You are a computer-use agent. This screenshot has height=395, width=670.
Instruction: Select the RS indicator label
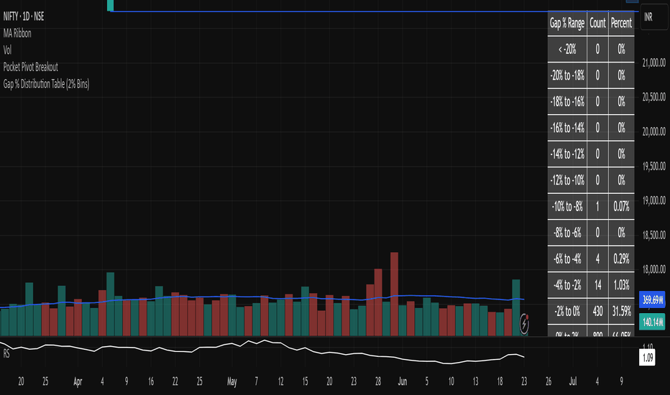pyautogui.click(x=6, y=353)
